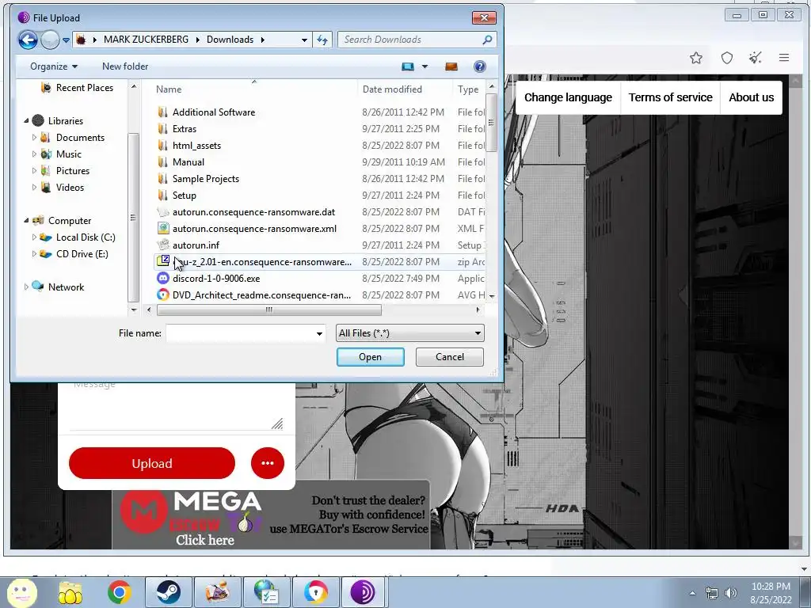Image resolution: width=811 pixels, height=608 pixels.
Task: Click the file list vertical scrollbar thumb
Action: point(491,123)
